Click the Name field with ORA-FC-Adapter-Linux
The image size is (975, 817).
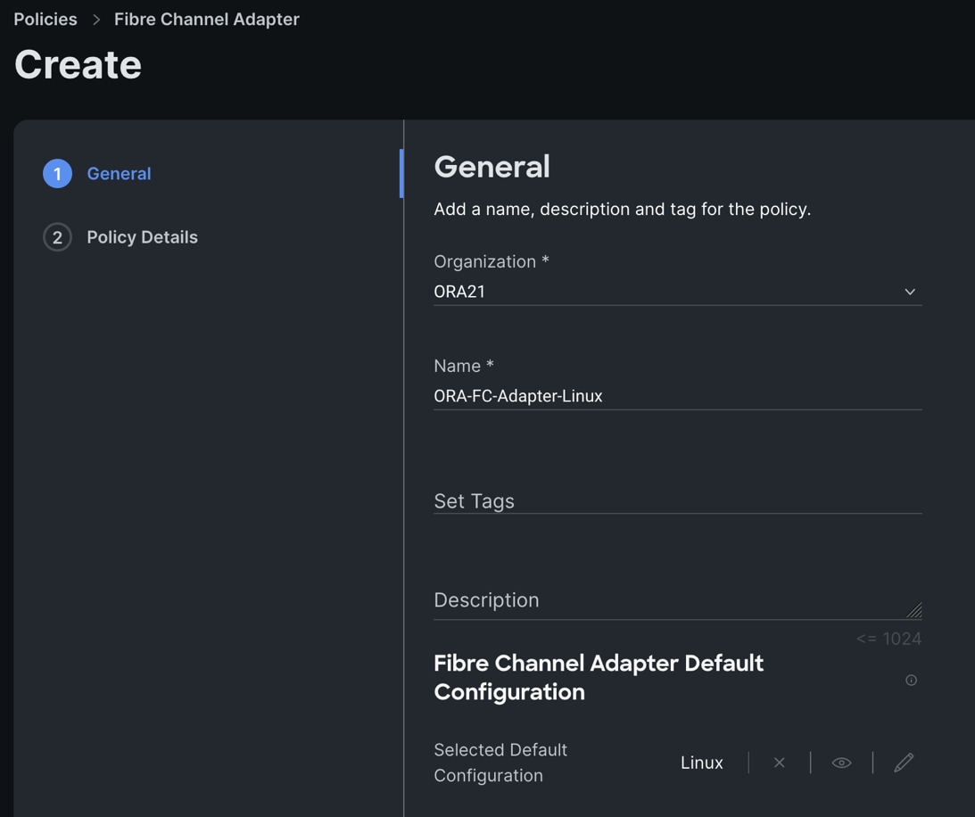click(676, 396)
